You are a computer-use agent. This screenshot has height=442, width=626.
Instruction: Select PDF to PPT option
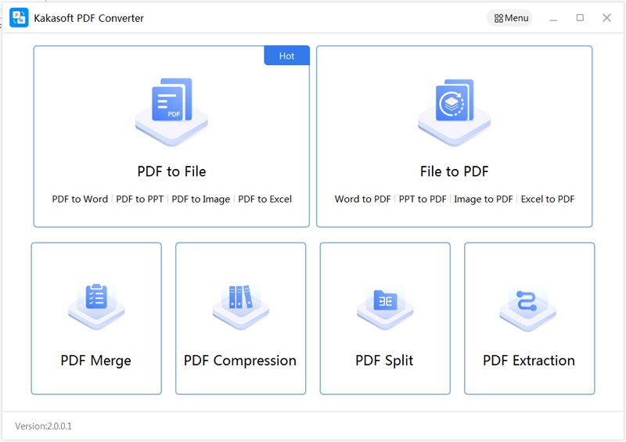(140, 199)
